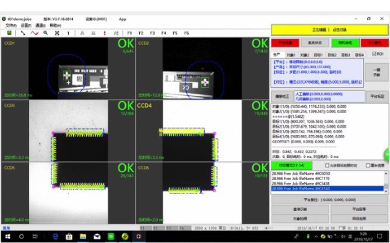This screenshot has width=390, height=243.
Task: Switch to the 对象2 tab
Action: pyautogui.click(x=304, y=55)
